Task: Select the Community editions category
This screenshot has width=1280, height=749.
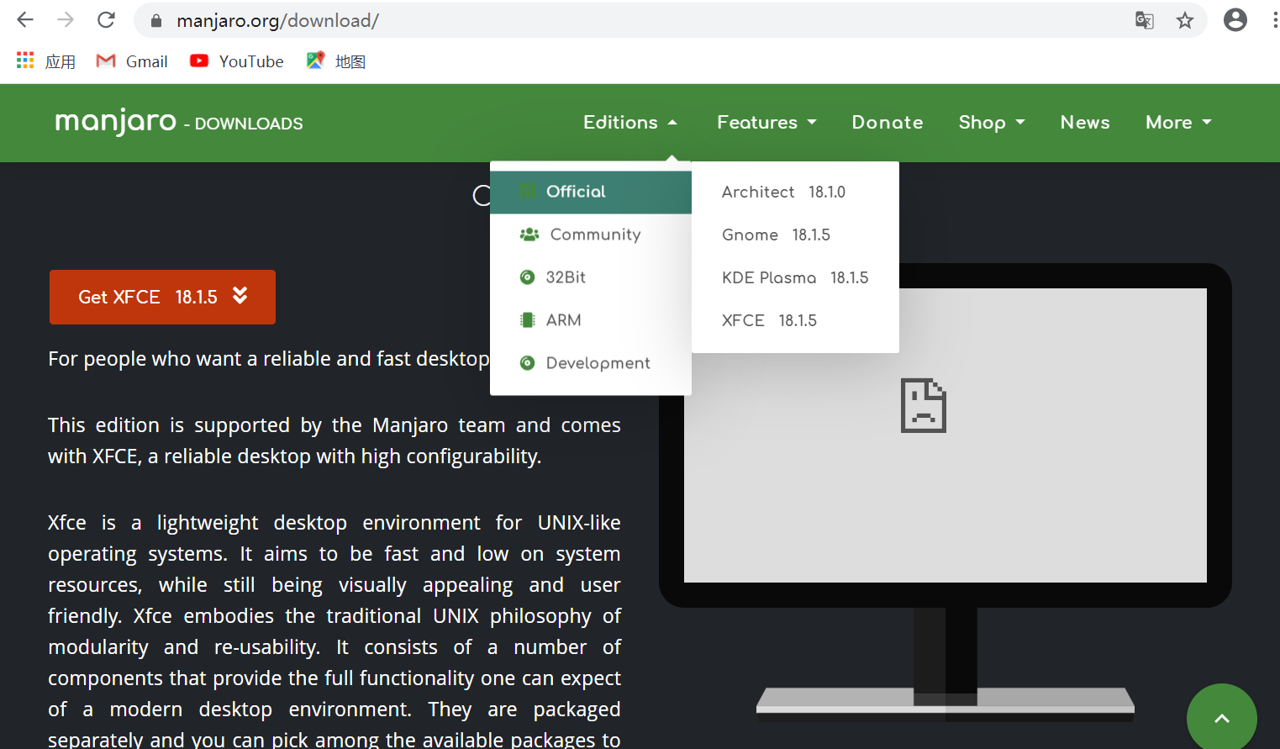Action: [x=591, y=235]
